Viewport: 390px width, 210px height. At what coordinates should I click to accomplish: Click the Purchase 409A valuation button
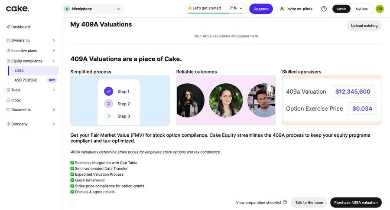(356, 203)
